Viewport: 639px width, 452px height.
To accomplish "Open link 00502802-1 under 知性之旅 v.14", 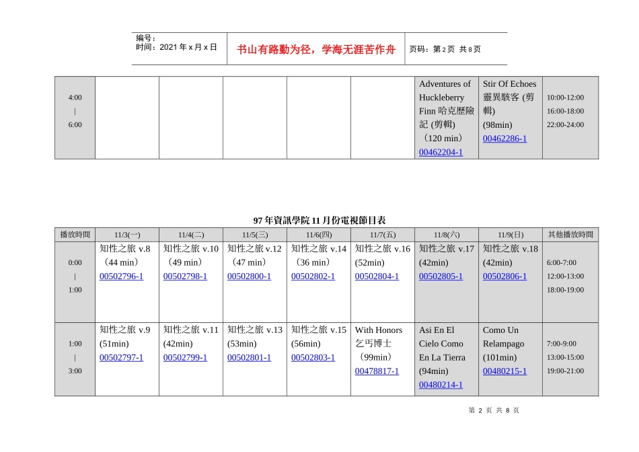I will click(x=313, y=276).
